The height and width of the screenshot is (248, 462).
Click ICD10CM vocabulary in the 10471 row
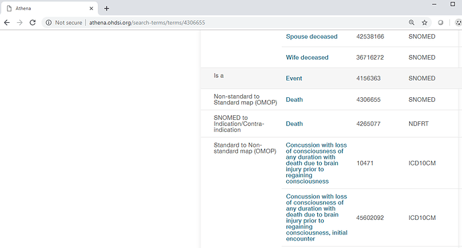[x=422, y=163]
